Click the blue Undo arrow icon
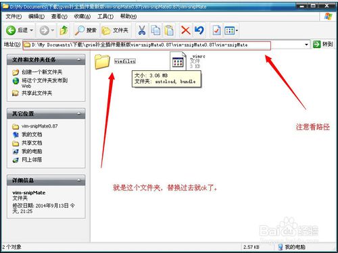The image size is (338, 253). 199,30
